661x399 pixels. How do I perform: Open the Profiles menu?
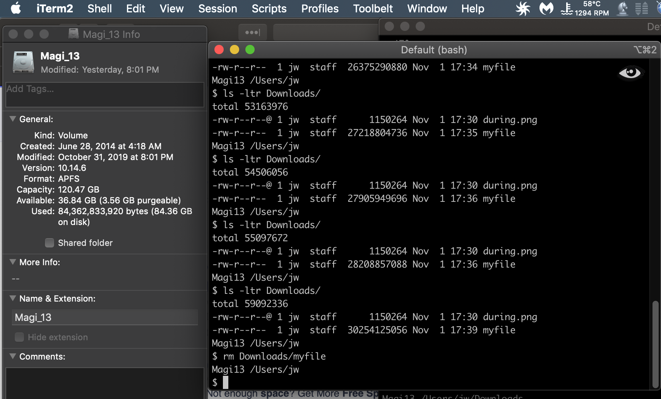320,9
